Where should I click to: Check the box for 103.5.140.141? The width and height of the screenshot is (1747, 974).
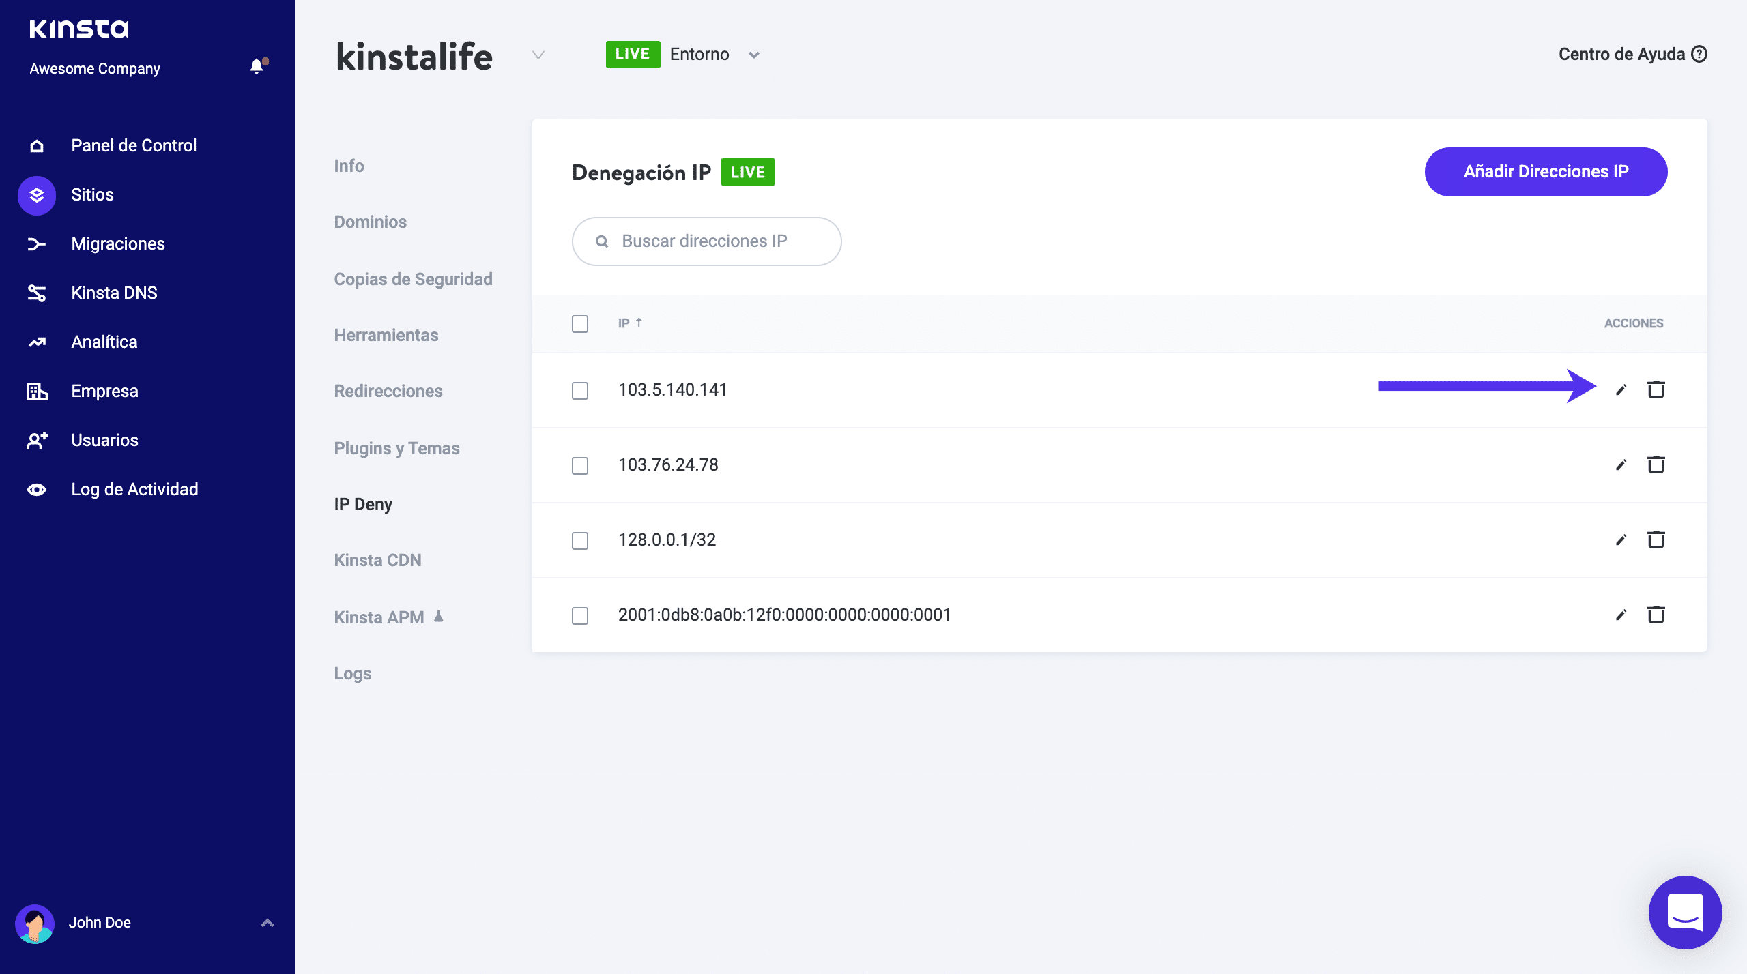tap(580, 390)
